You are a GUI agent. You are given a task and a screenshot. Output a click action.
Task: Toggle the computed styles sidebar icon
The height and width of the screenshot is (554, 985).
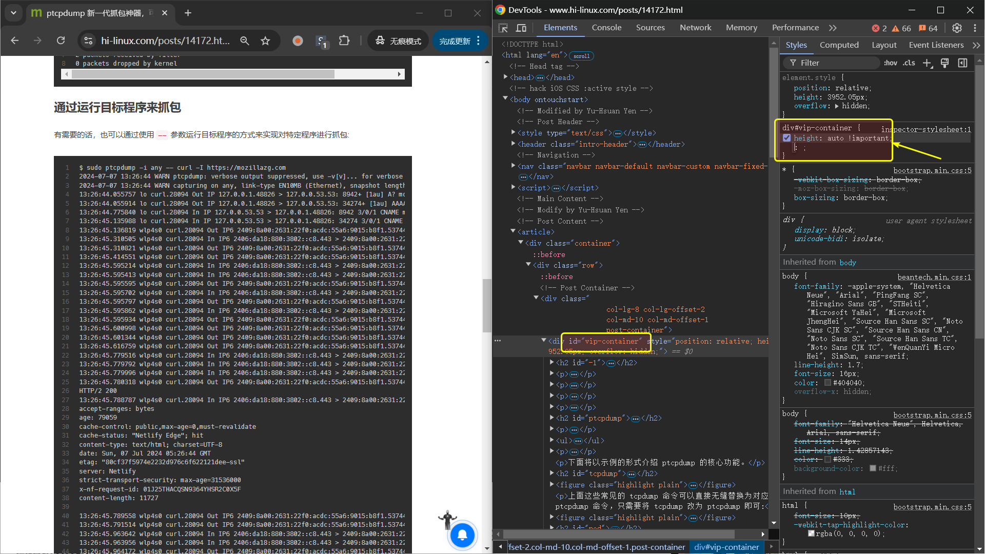pyautogui.click(x=962, y=63)
